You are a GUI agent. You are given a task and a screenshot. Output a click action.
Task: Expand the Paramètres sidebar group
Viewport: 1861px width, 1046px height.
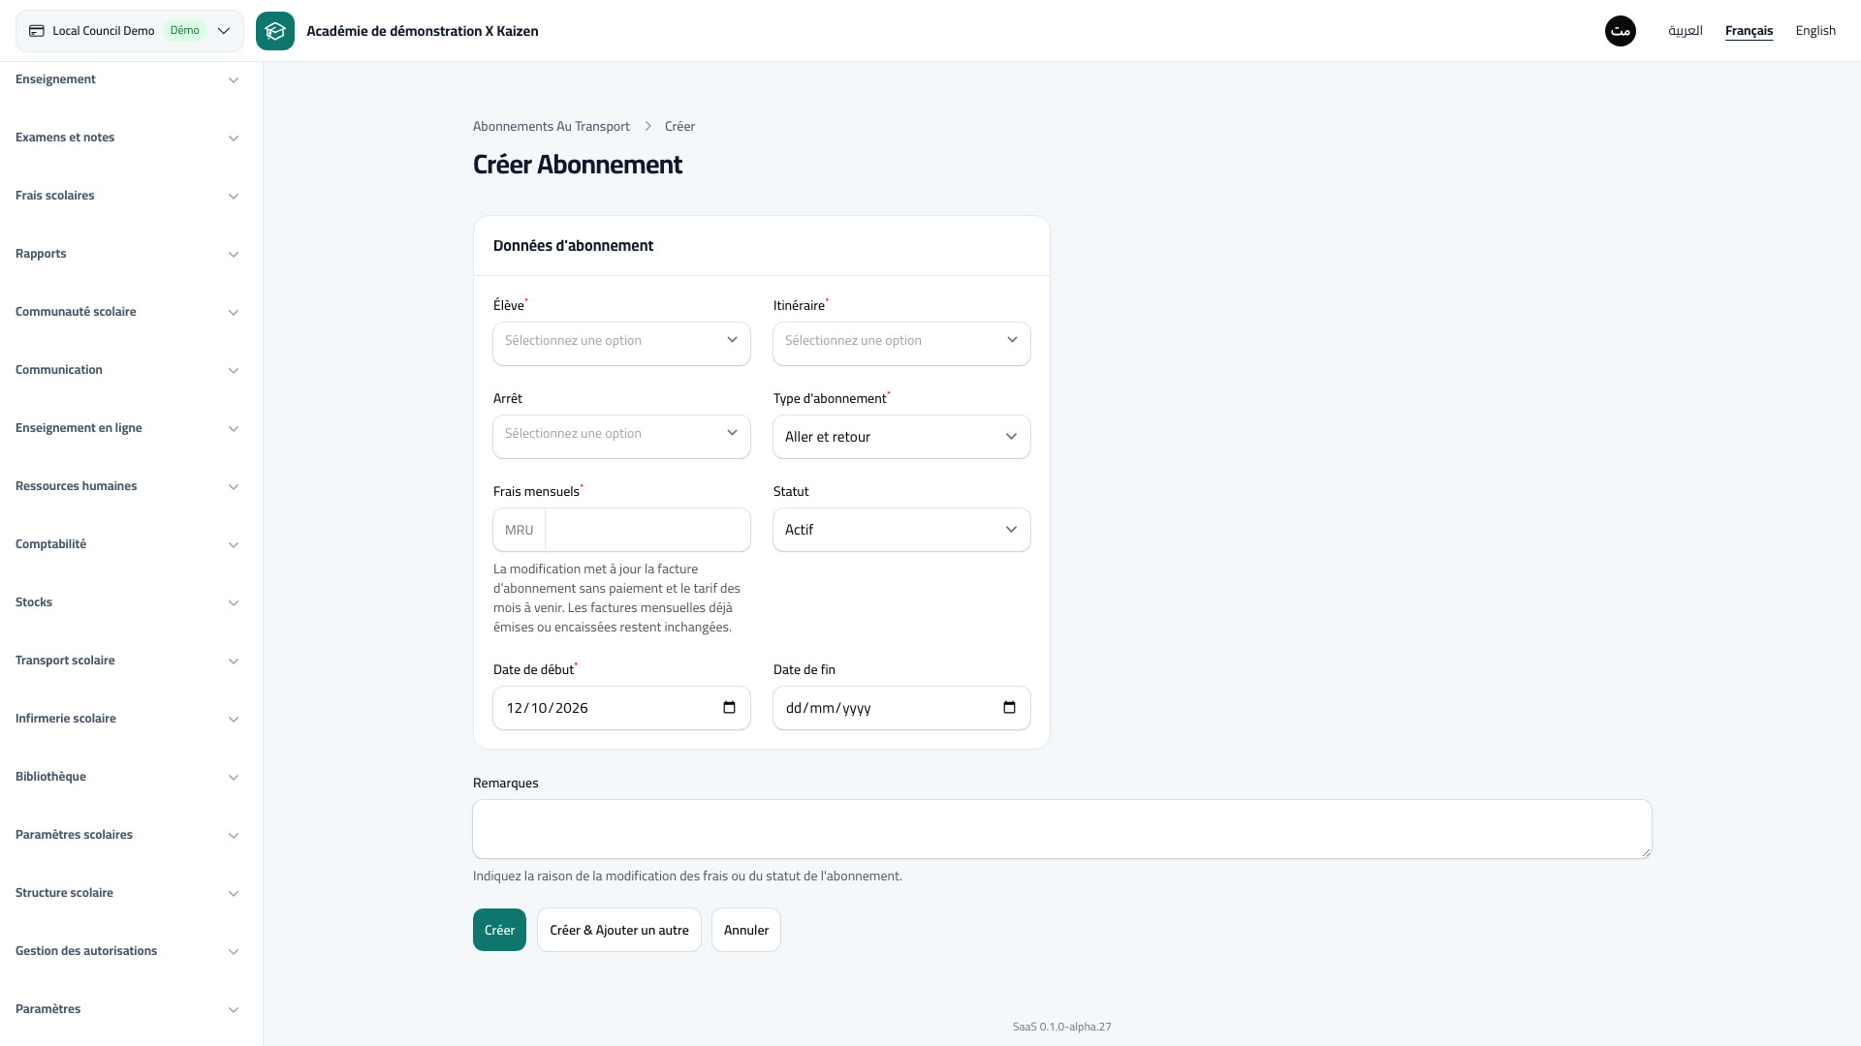coord(127,1009)
